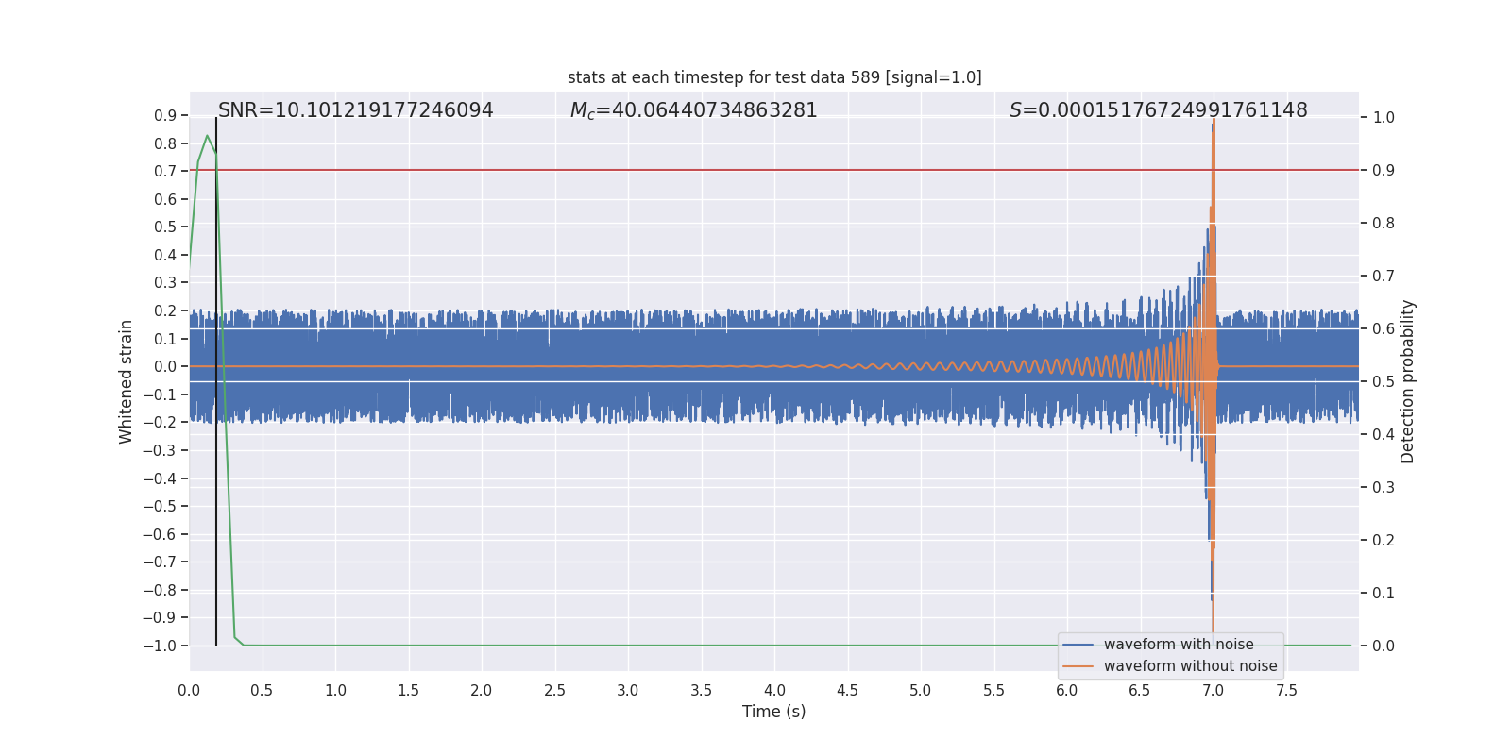1511x755 pixels.
Task: Click the chirp mass Mc annotation
Action: click(x=693, y=110)
